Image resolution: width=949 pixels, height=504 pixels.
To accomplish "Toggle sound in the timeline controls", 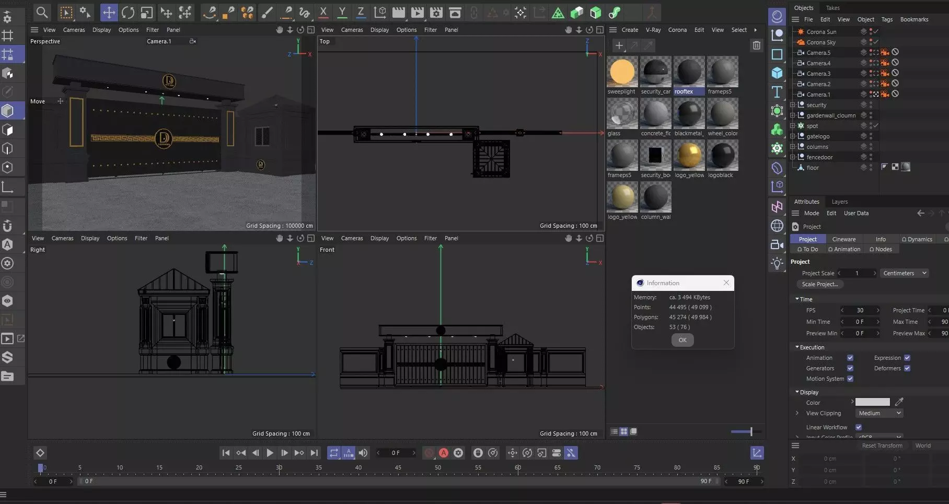I will (x=363, y=453).
